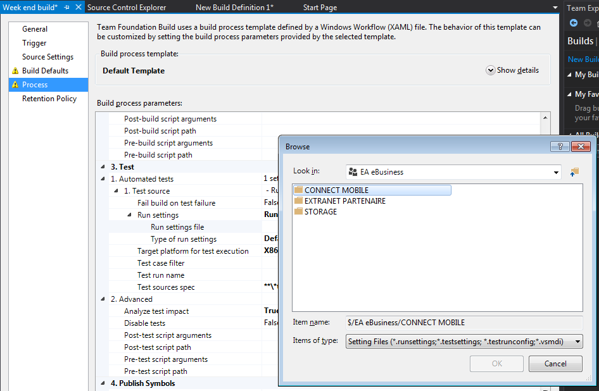
Task: Collapse the 1. Test source node
Action: click(x=116, y=191)
